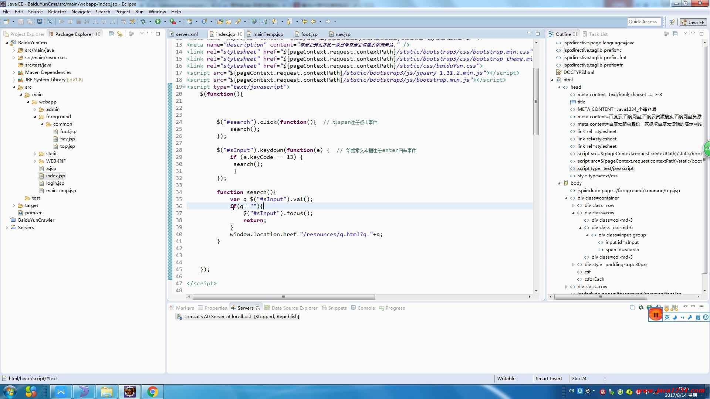The height and width of the screenshot is (399, 710).
Task: Collapse code fold on line 19
Action: point(184,86)
